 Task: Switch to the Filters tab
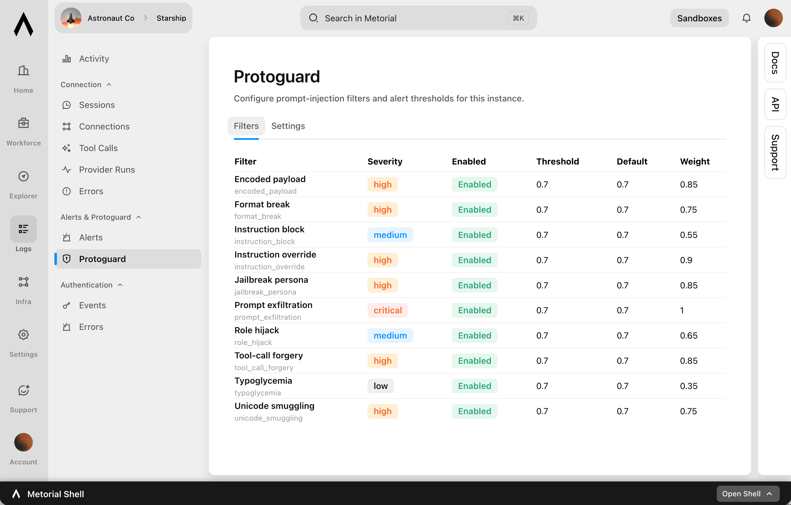pyautogui.click(x=246, y=126)
